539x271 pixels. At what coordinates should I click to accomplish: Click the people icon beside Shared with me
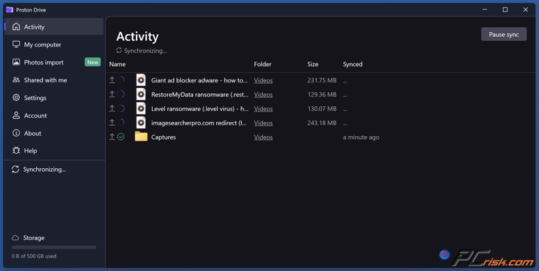tap(16, 80)
